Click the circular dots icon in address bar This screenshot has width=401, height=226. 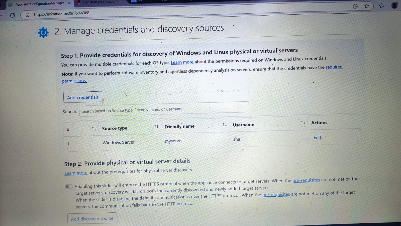(x=355, y=6)
